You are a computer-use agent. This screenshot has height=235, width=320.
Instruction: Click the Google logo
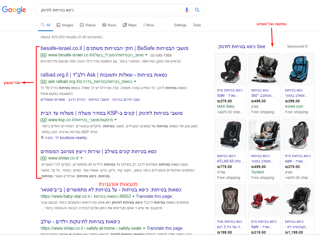tap(14, 10)
